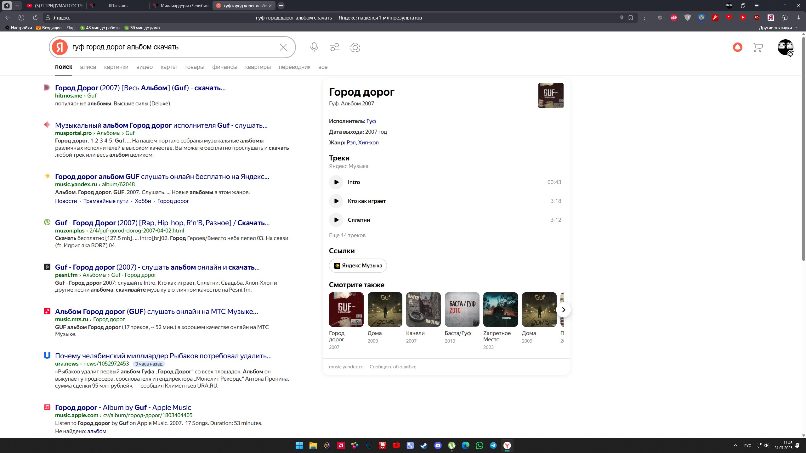The image size is (806, 453).
Task: Open muzon.plus Guf - Город Дорог result
Action: coord(162,223)
